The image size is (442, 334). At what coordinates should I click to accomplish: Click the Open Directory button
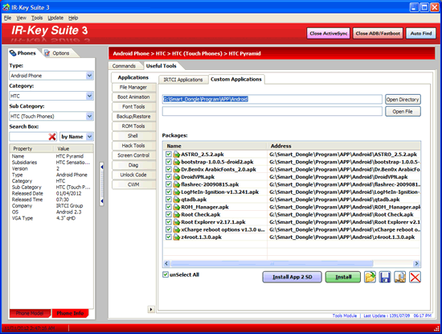point(403,99)
